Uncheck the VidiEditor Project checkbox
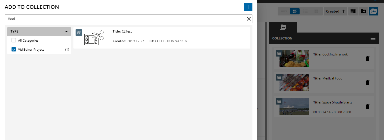 14,50
